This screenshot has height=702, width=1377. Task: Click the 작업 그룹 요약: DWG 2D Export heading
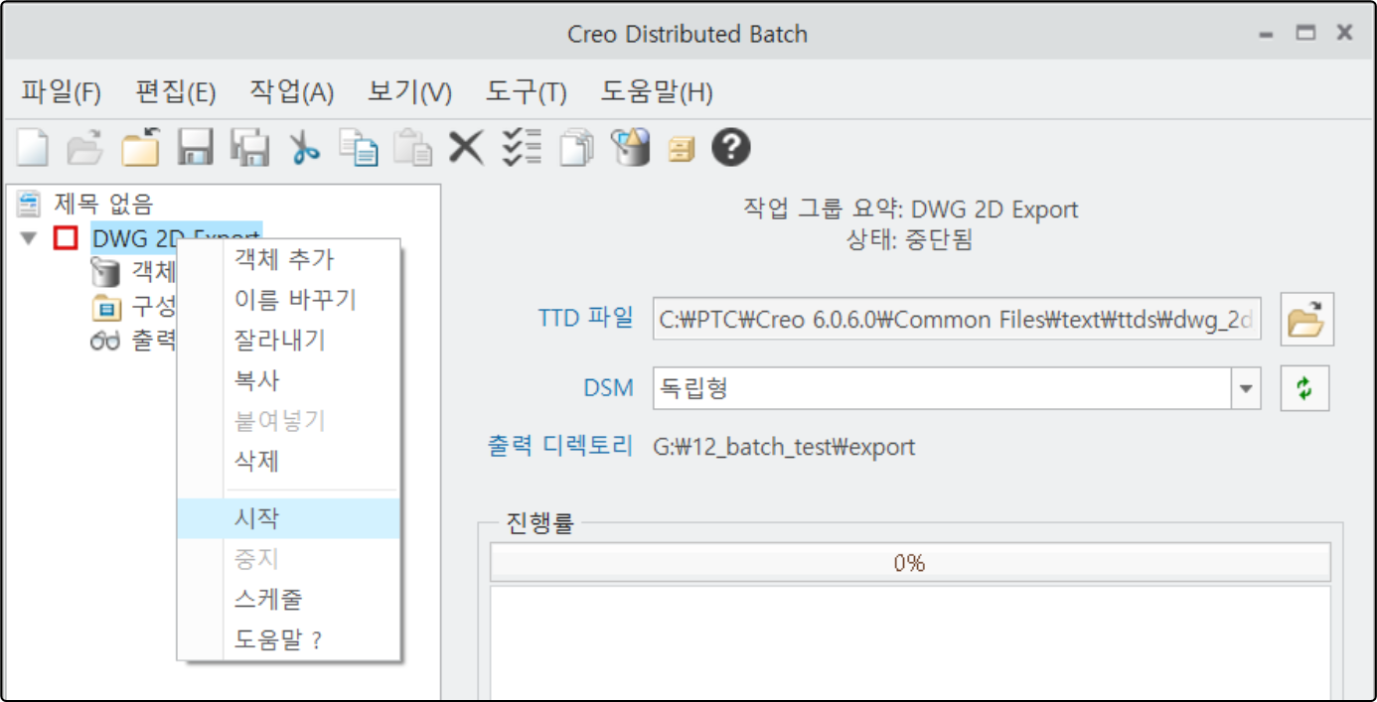[x=910, y=210]
